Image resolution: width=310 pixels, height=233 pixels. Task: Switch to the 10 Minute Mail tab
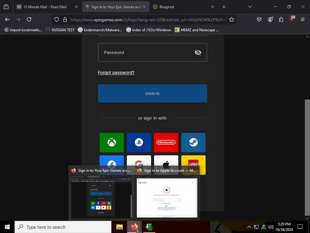[x=45, y=7]
